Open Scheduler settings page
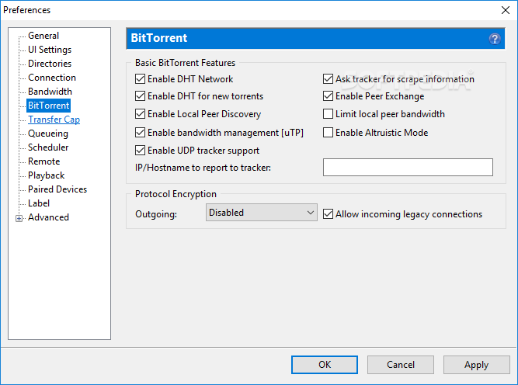This screenshot has width=518, height=385. (x=48, y=147)
